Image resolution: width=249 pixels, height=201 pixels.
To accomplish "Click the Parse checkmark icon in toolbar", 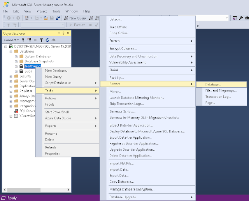I will pyautogui.click(x=96, y=25).
